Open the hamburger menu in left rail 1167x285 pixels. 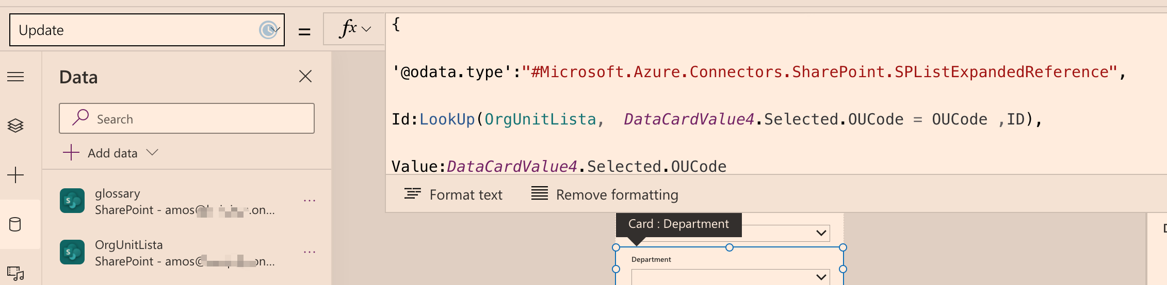(x=15, y=77)
